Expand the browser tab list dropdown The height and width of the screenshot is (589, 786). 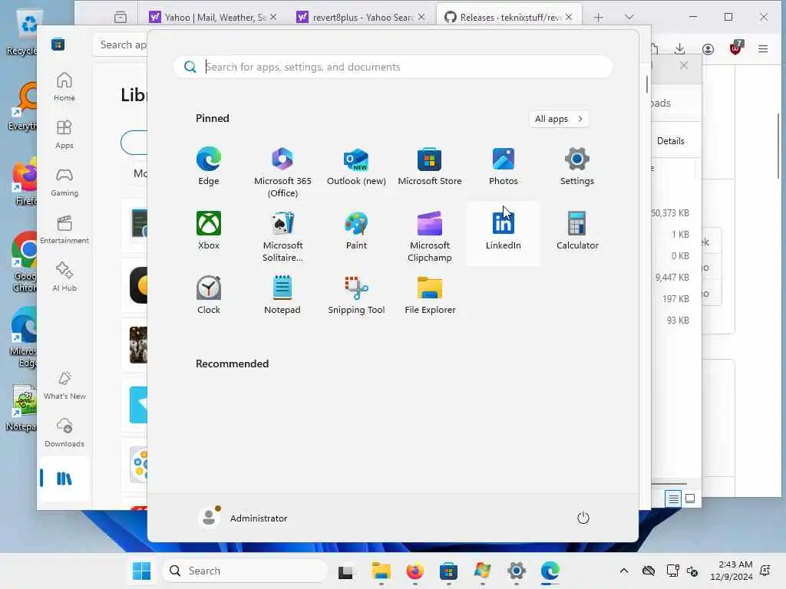pyautogui.click(x=629, y=18)
